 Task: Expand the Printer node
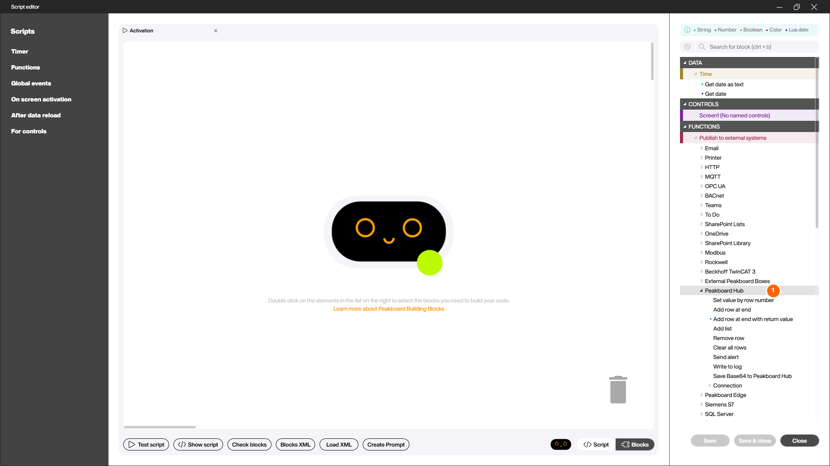click(702, 157)
